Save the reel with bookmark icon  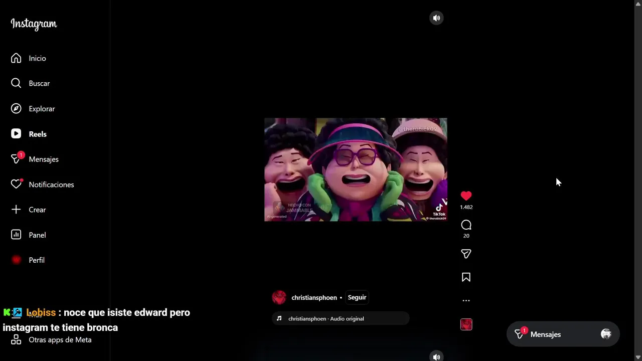pyautogui.click(x=466, y=277)
